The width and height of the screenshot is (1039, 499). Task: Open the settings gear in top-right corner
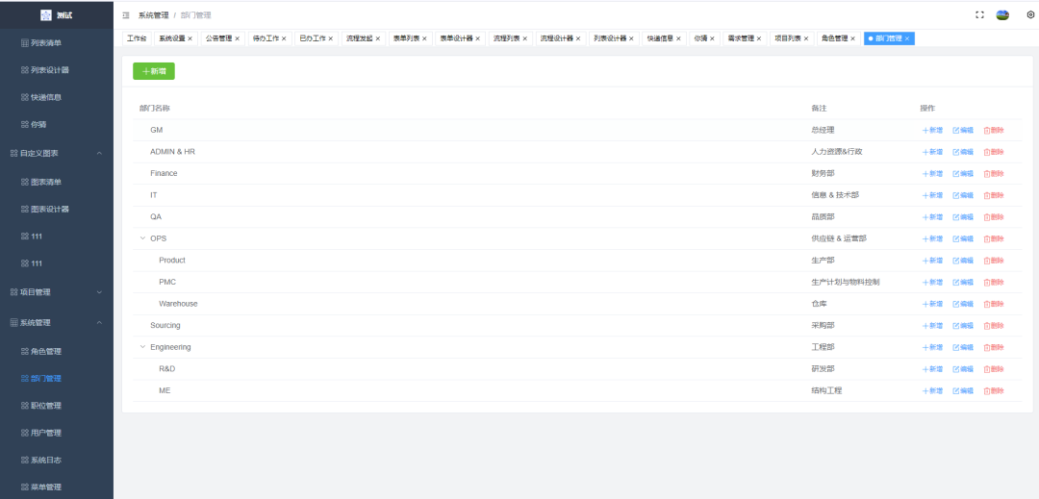[1030, 15]
